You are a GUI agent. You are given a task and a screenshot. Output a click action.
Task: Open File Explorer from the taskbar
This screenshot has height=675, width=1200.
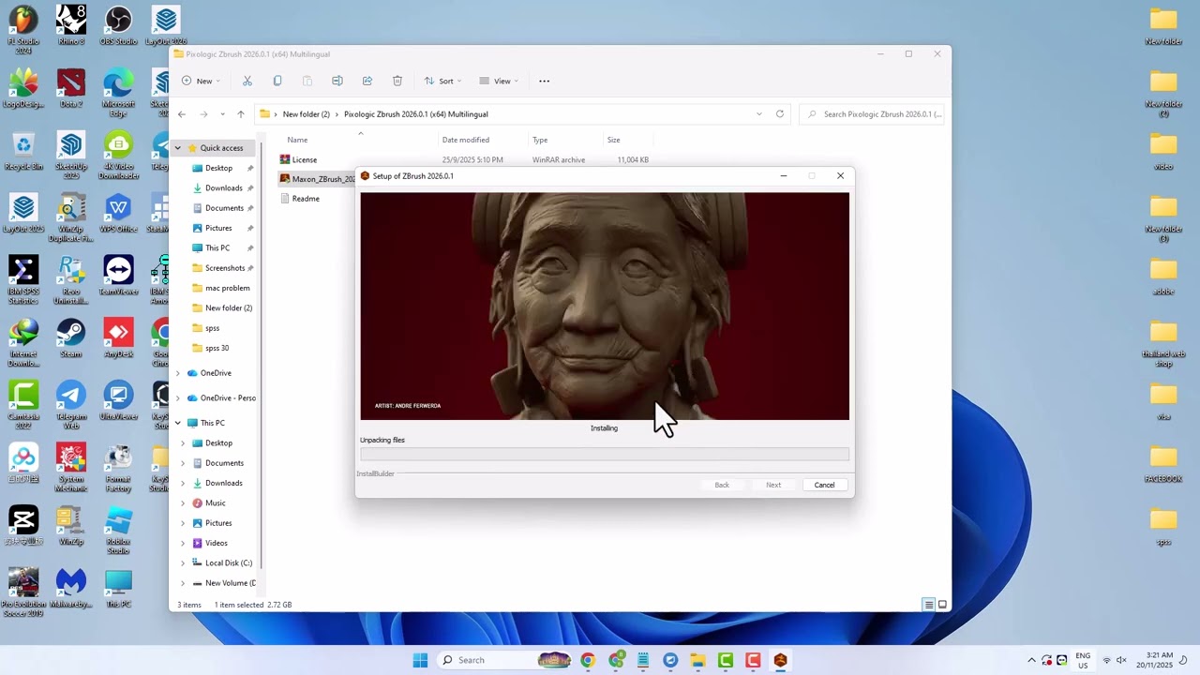click(x=697, y=660)
